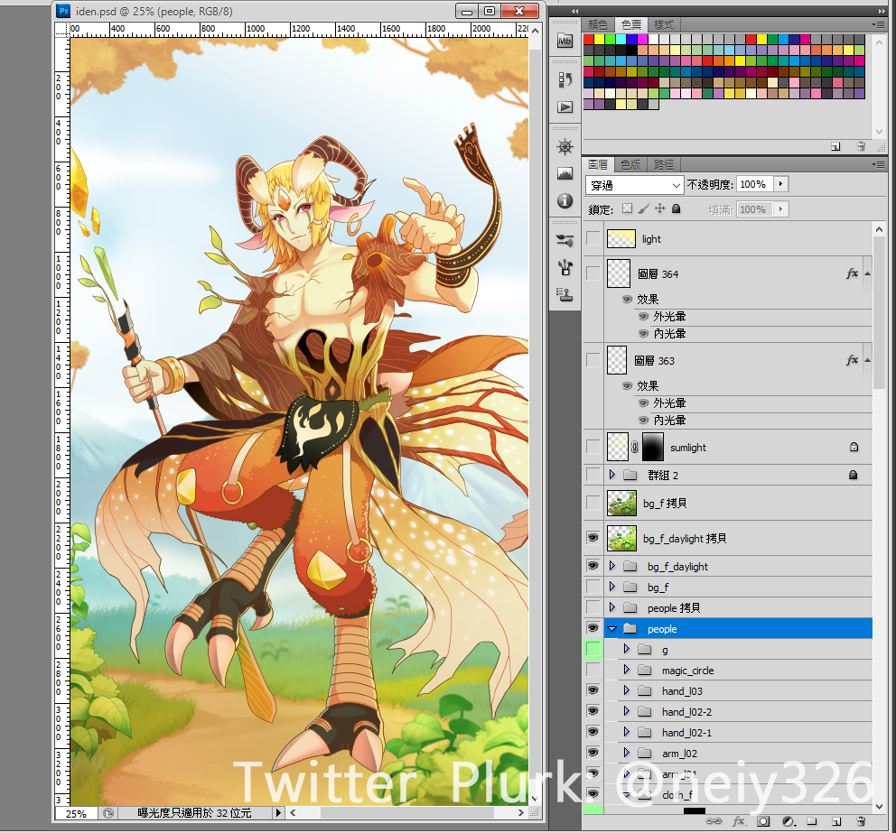The width and height of the screenshot is (896, 833).
Task: Hide the hand_l03 group
Action: coord(593,691)
